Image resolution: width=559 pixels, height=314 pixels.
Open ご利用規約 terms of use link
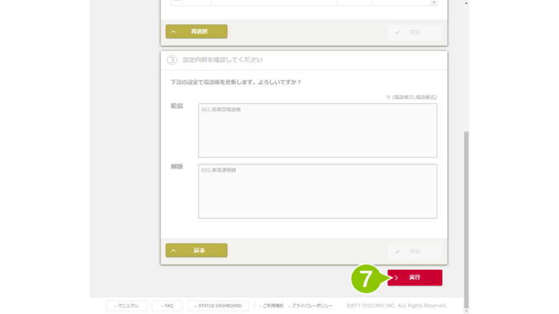click(272, 305)
